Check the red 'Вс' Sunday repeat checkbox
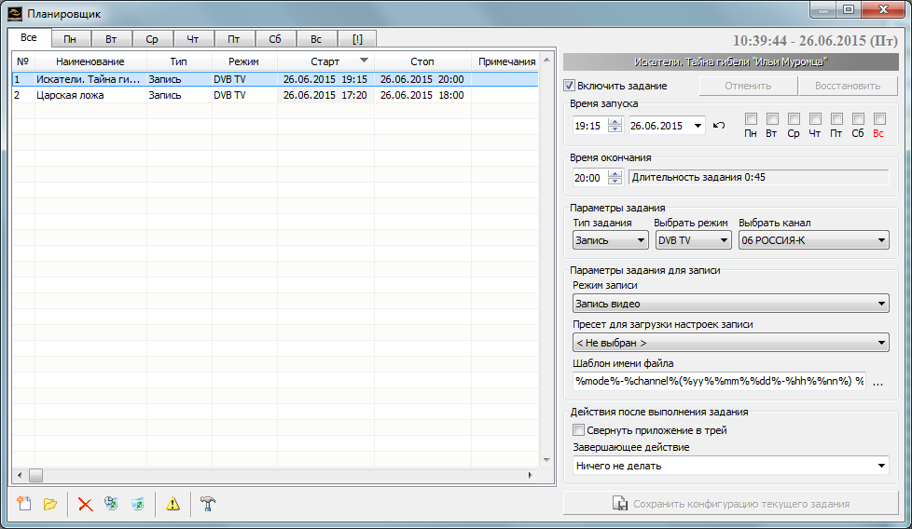The width and height of the screenshot is (912, 529). [x=878, y=119]
